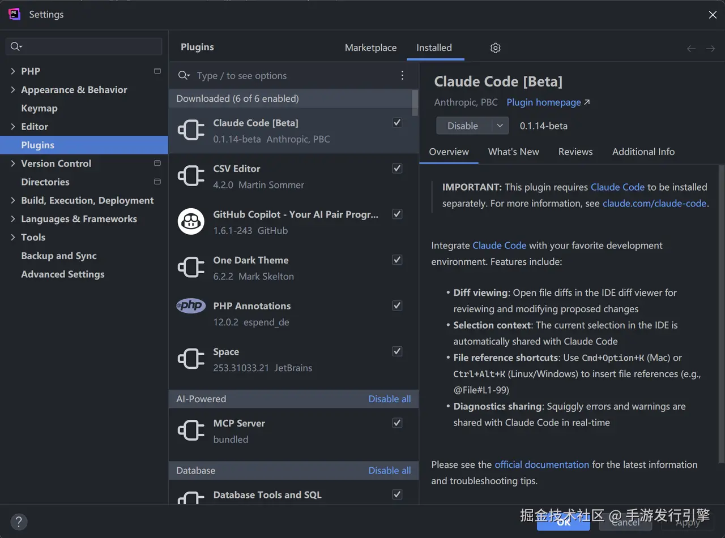
Task: Open the claude.com/claude-code link
Action: coord(655,203)
